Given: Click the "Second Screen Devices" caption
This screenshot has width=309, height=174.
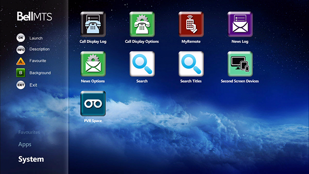Looking at the screenshot, I should pyautogui.click(x=240, y=81).
